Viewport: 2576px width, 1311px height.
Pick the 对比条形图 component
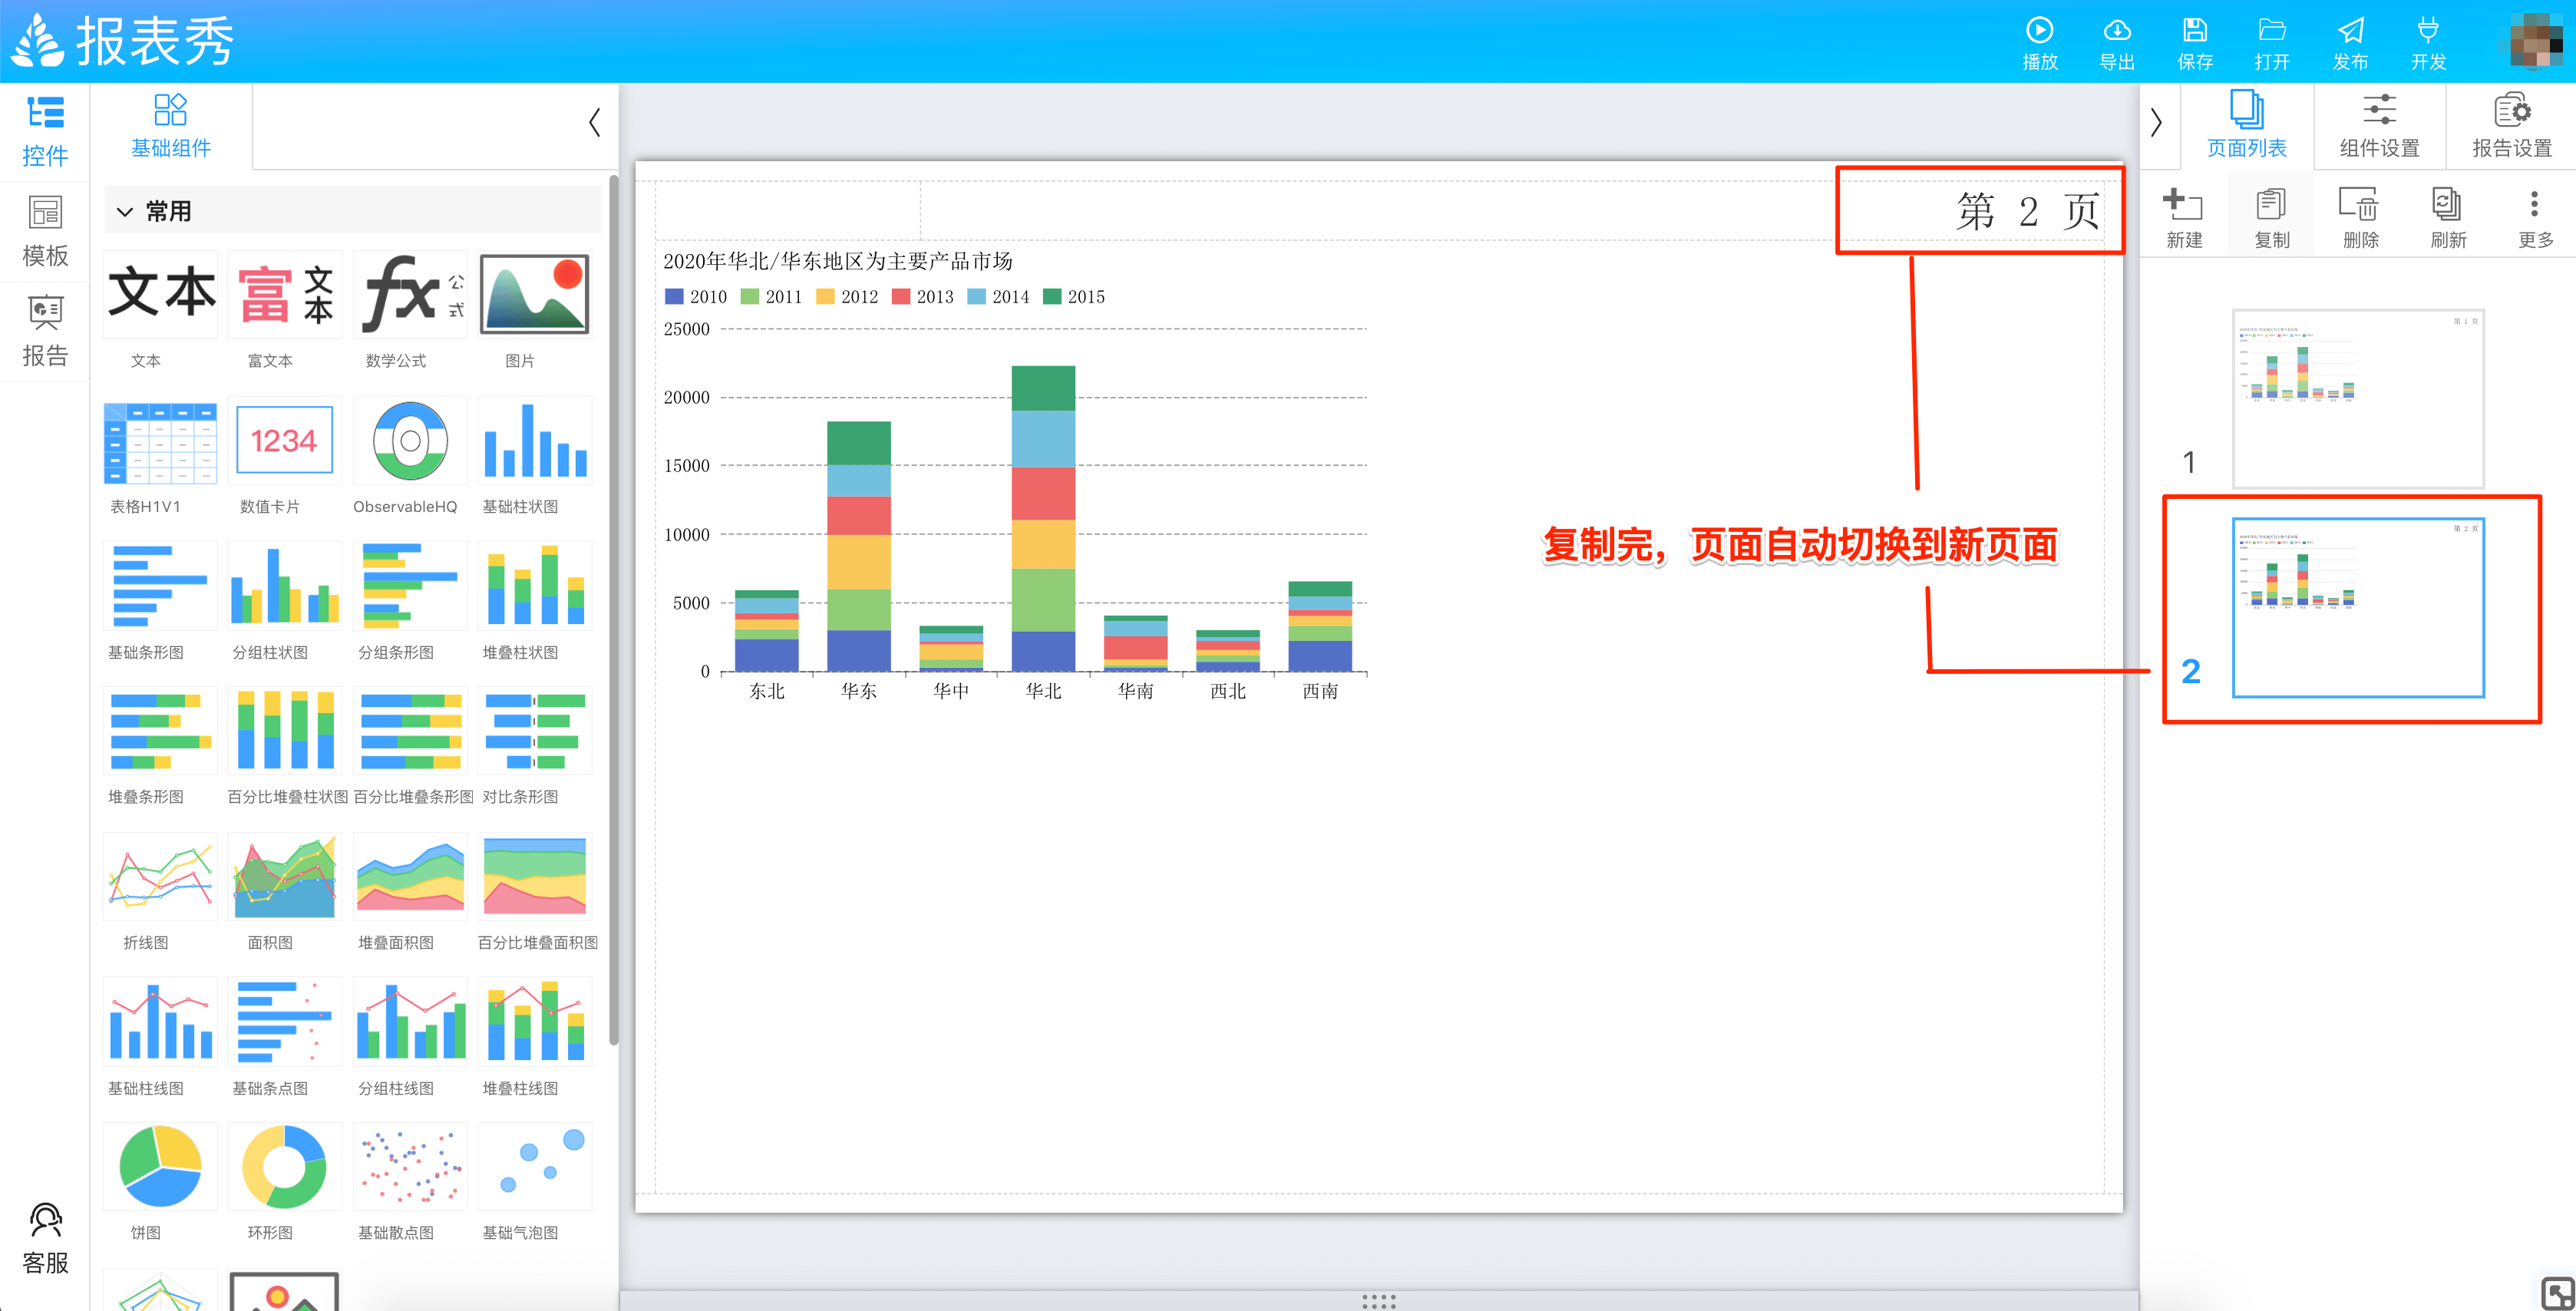click(535, 731)
